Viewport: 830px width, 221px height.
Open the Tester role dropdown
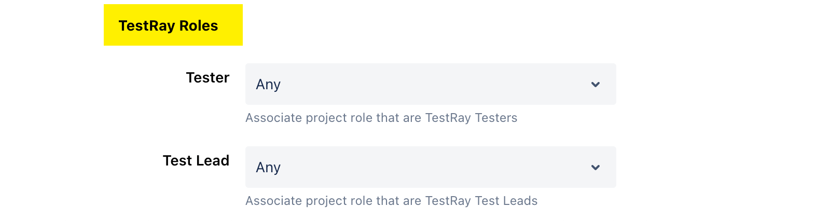(x=431, y=84)
